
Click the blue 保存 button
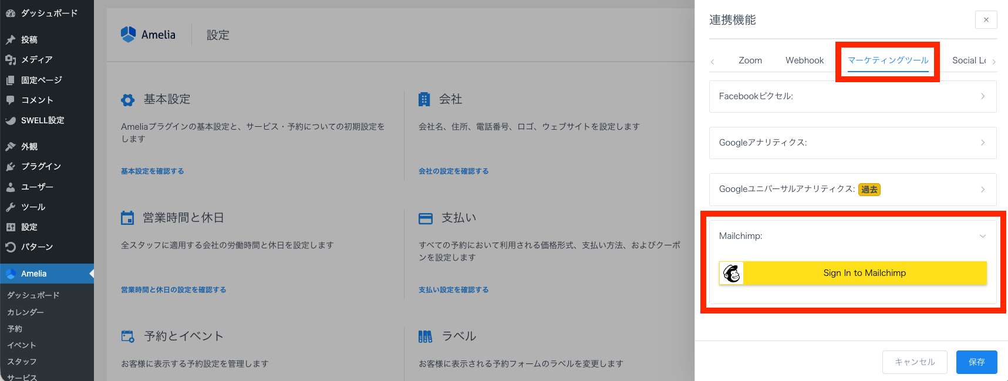(976, 362)
